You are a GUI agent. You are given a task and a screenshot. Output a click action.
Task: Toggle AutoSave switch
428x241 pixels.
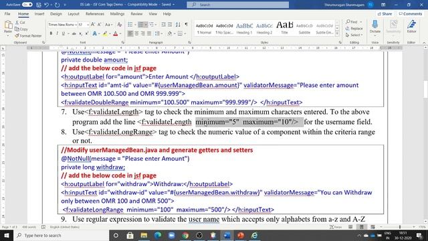click(27, 5)
